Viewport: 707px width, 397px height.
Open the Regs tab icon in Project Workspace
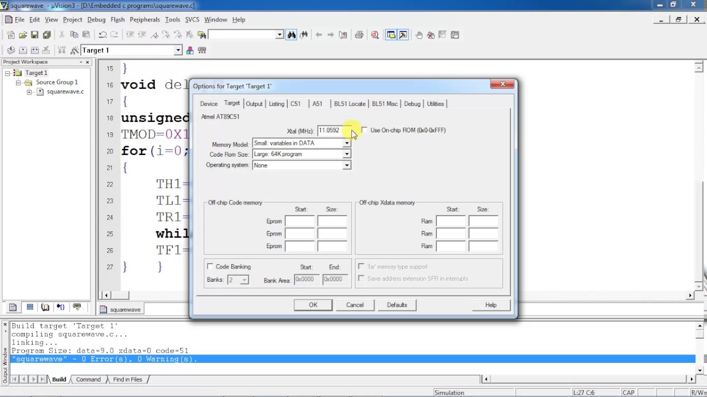click(x=30, y=307)
